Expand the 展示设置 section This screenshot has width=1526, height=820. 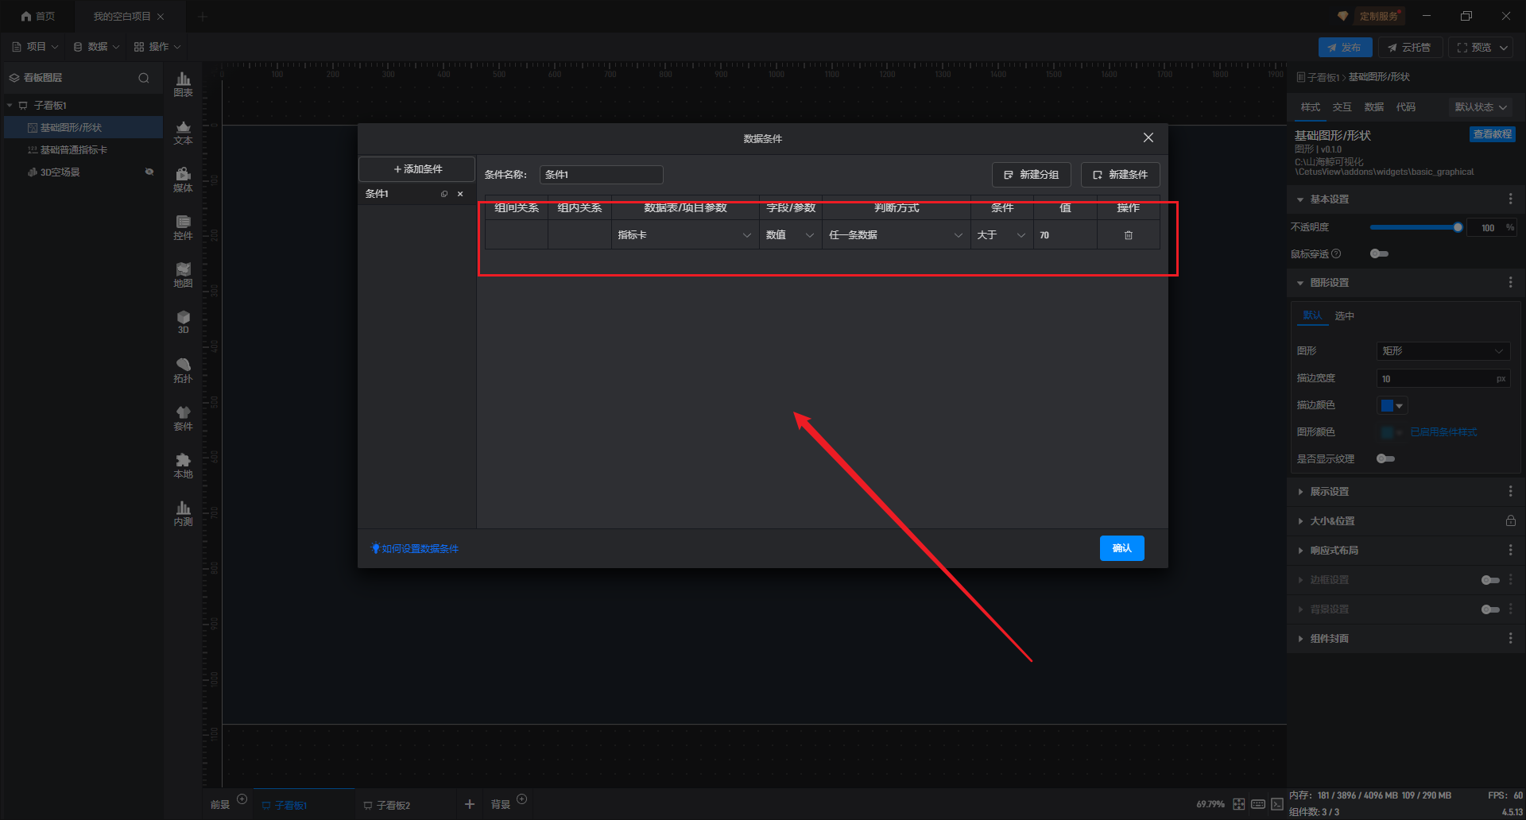click(1330, 492)
